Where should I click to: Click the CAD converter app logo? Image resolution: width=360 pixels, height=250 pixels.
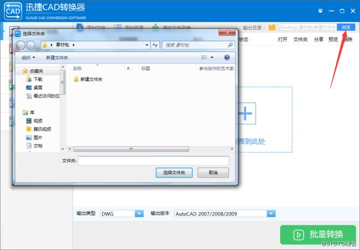click(x=13, y=11)
